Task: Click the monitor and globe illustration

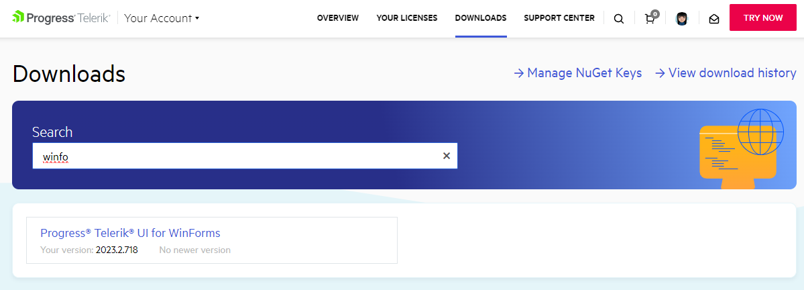Action: 742,148
